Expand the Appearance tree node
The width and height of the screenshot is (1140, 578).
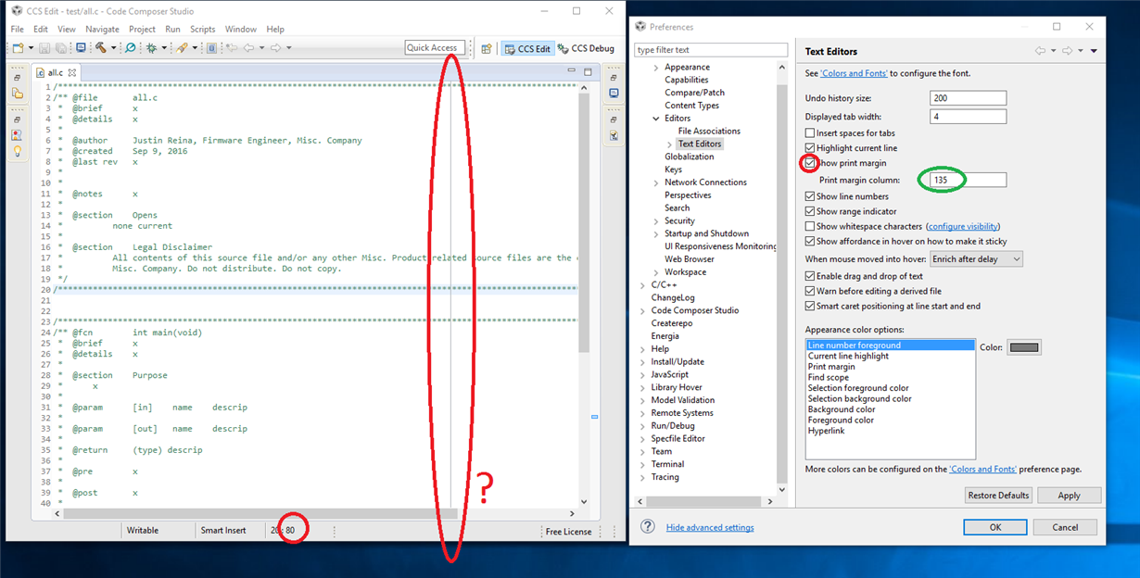coord(656,68)
